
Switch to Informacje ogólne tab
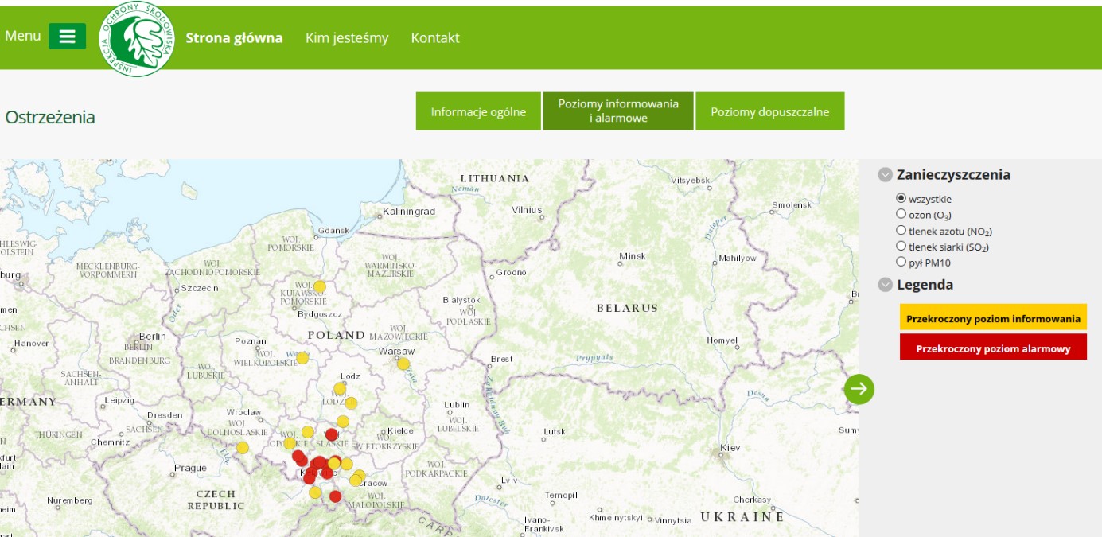click(x=478, y=111)
